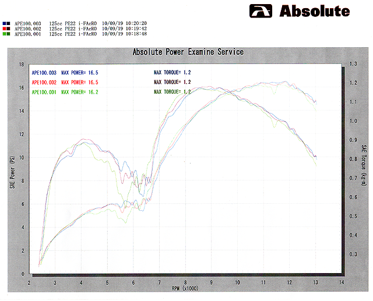Click the Absolute logo icon

[261, 11]
